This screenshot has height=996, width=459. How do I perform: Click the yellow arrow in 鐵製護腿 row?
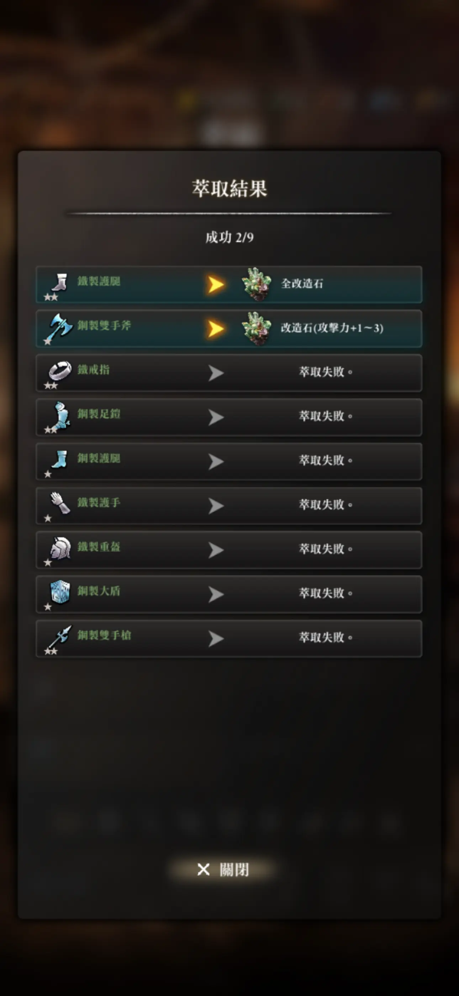tap(216, 285)
